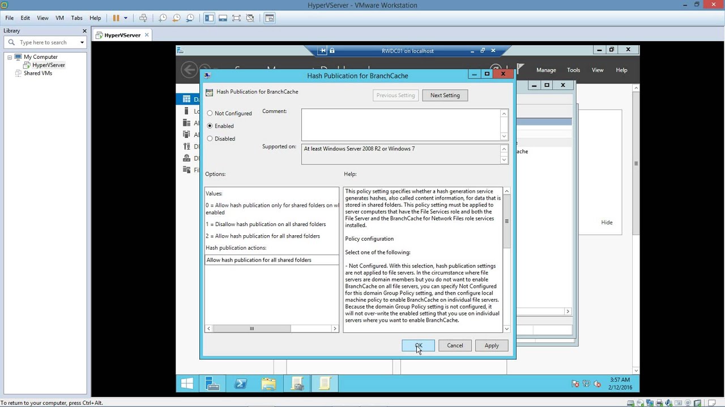The image size is (725, 407).
Task: Click the pin icon on the RWDC01 connection bar
Action: (x=323, y=51)
